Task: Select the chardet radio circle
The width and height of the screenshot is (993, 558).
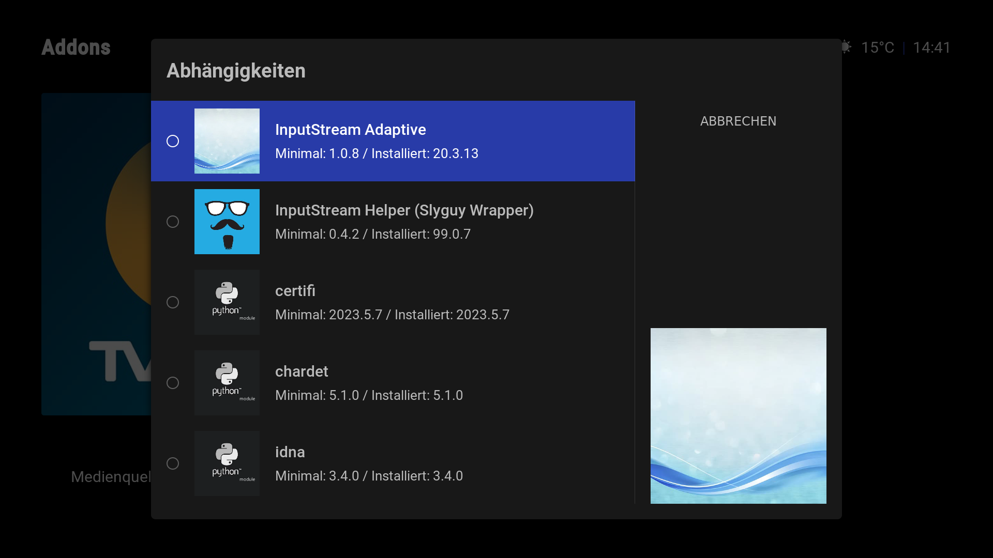Action: [x=173, y=383]
